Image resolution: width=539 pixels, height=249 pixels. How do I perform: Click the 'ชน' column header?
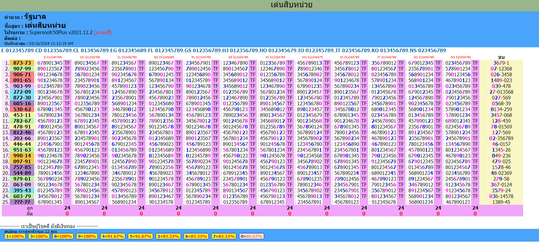501,57
